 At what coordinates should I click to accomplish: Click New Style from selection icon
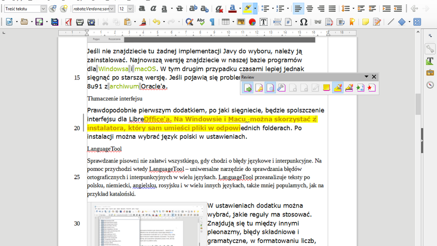tap(64, 8)
